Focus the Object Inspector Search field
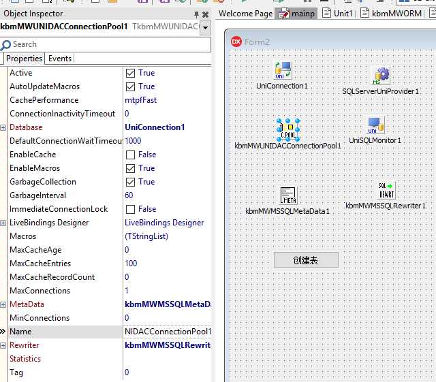This screenshot has height=382, width=436. [106, 44]
